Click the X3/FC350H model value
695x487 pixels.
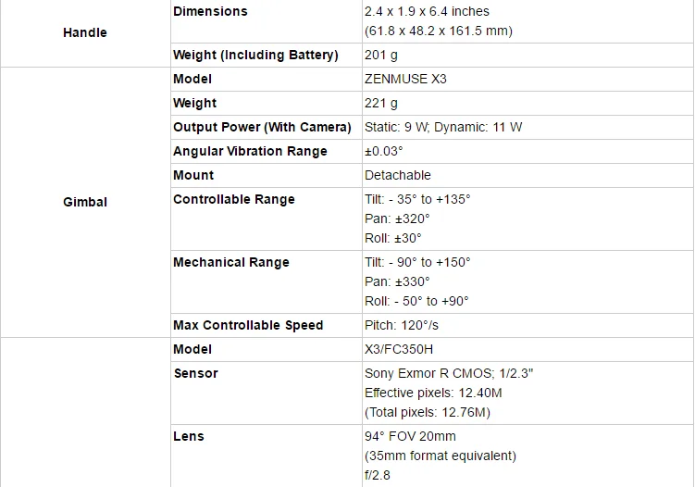(x=399, y=350)
